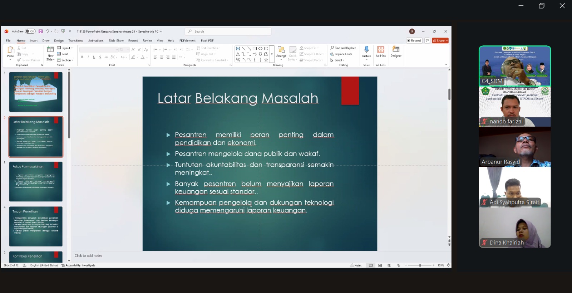Expand the Layout dropdown
Viewport: 572px width, 293px height.
[x=65, y=48]
